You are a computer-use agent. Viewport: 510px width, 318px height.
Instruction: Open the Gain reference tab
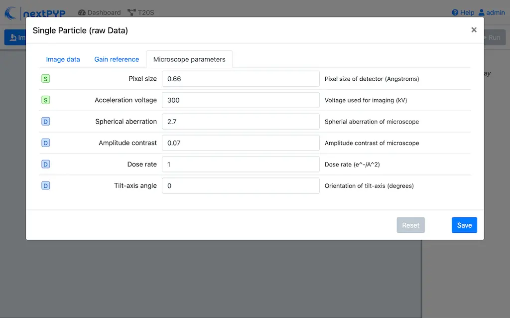(x=116, y=59)
